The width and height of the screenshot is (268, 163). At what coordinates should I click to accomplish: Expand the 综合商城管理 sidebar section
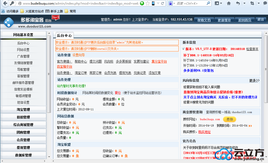point(23,125)
